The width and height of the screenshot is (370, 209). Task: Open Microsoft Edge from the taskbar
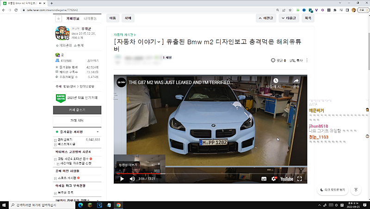click(80, 205)
